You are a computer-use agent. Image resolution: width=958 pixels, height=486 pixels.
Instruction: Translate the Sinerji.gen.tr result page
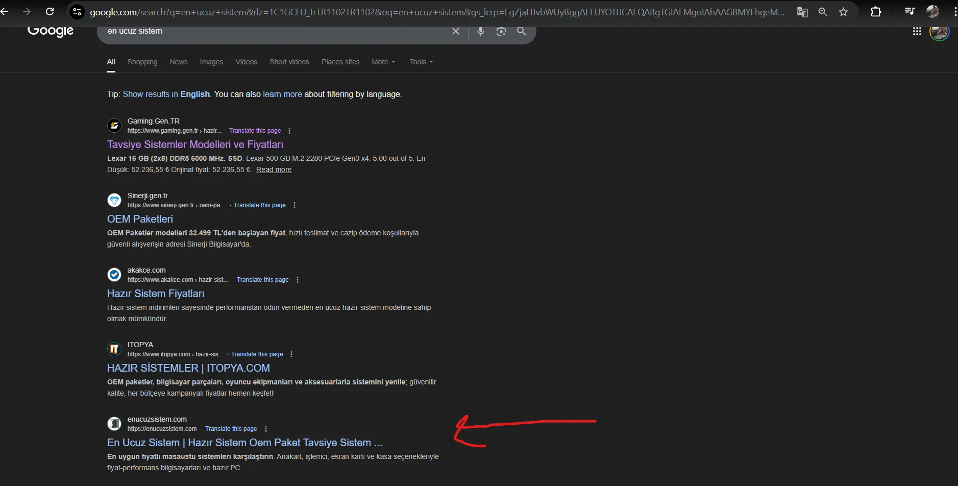coord(260,205)
